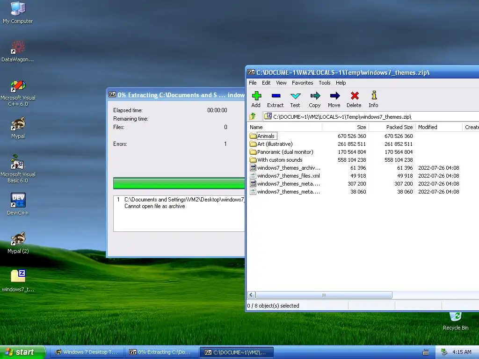Select the Animals folder icon

(253, 136)
